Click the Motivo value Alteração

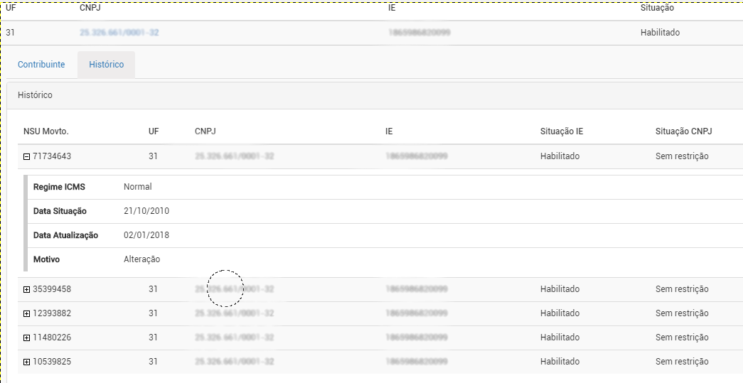pyautogui.click(x=141, y=259)
